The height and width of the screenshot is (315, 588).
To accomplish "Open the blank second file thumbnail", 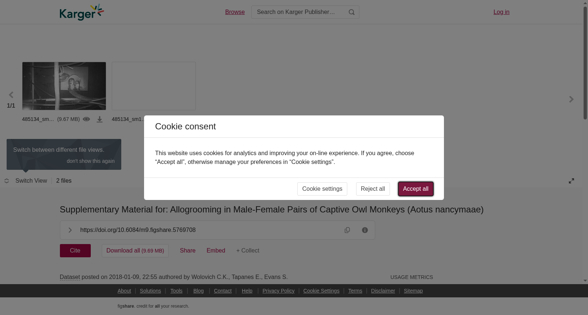I will (154, 86).
